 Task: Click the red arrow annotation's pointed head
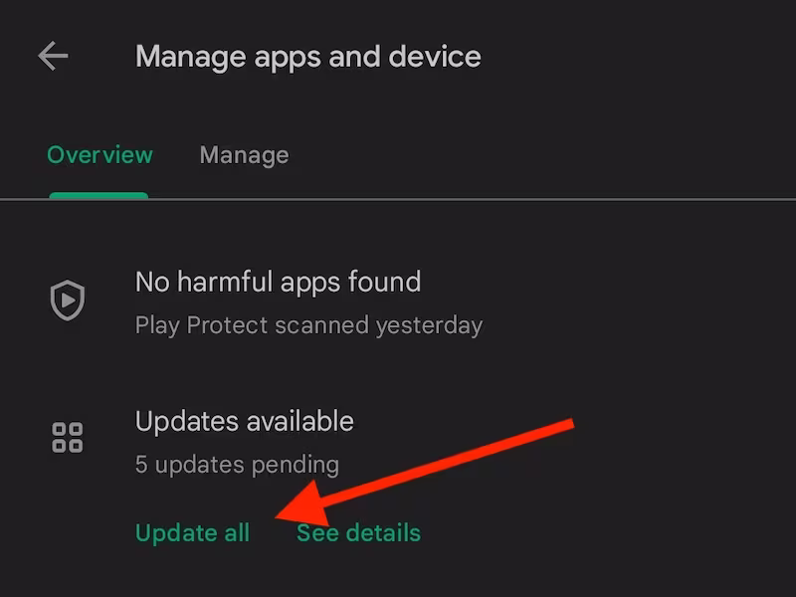[x=299, y=505]
